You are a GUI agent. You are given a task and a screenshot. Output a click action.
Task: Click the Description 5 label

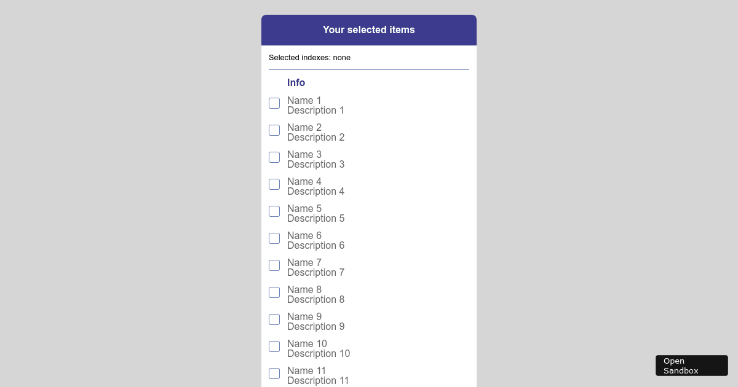point(315,219)
